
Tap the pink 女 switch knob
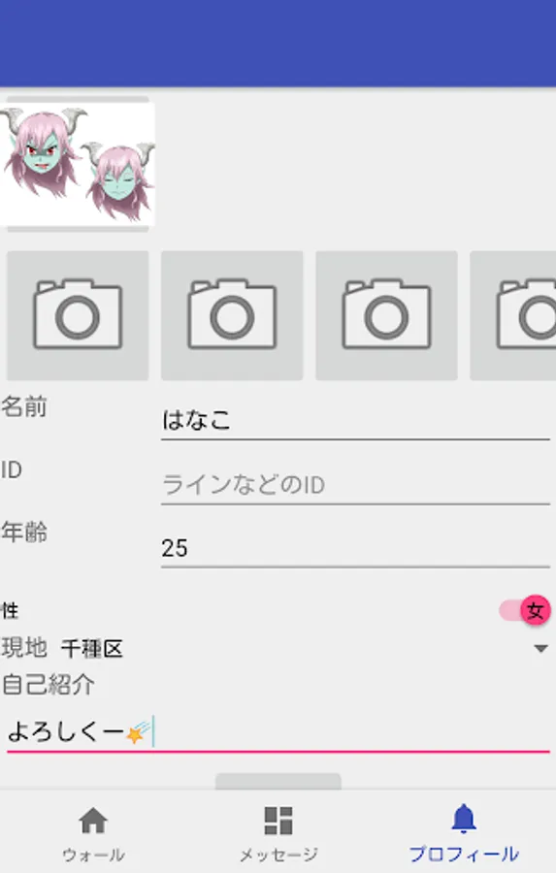pyautogui.click(x=536, y=610)
